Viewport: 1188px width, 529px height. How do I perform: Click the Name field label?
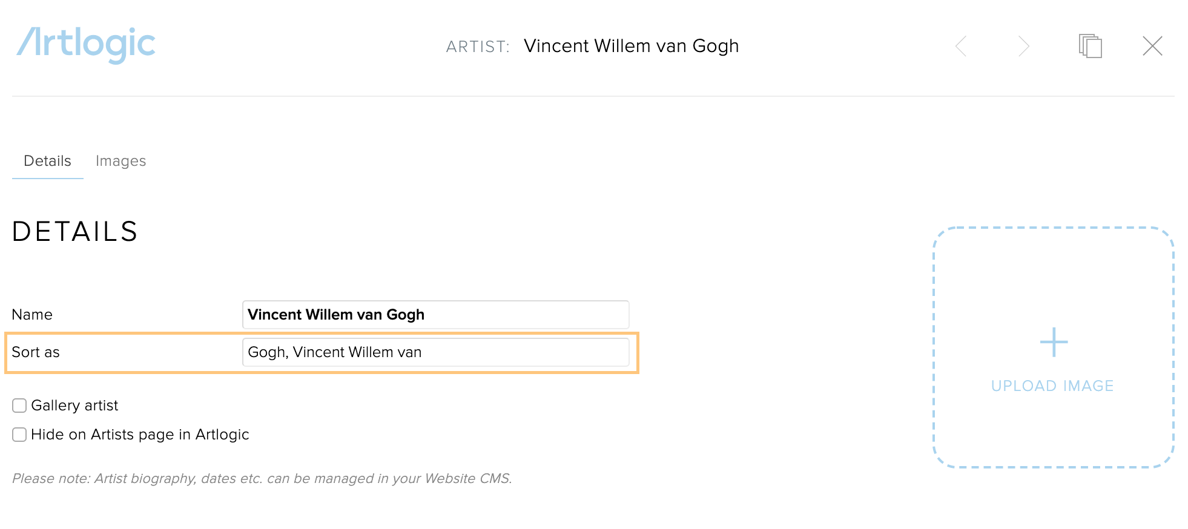click(32, 315)
